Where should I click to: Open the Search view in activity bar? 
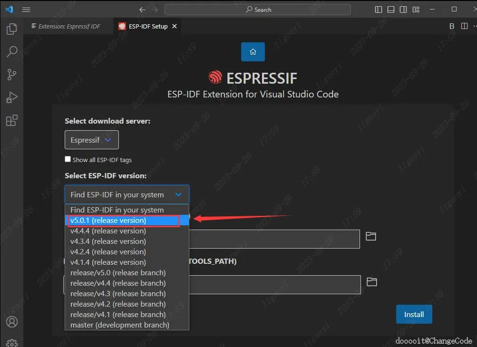(11, 52)
